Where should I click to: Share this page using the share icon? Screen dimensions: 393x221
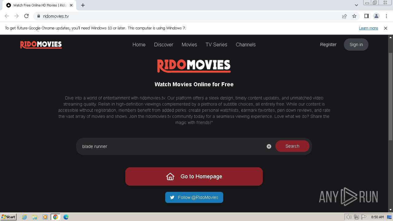(344, 16)
